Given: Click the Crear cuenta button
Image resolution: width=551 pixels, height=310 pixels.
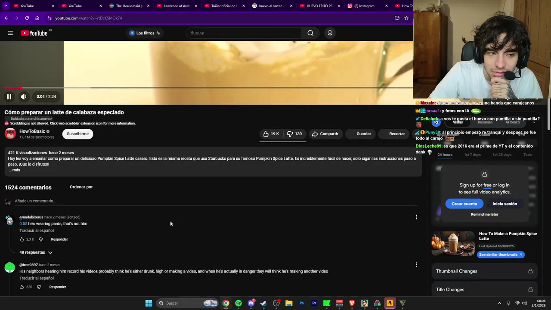Looking at the screenshot, I should pos(464,204).
